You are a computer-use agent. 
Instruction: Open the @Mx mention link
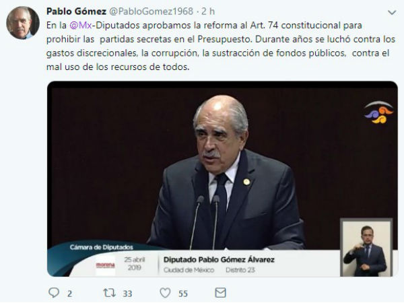pos(81,26)
